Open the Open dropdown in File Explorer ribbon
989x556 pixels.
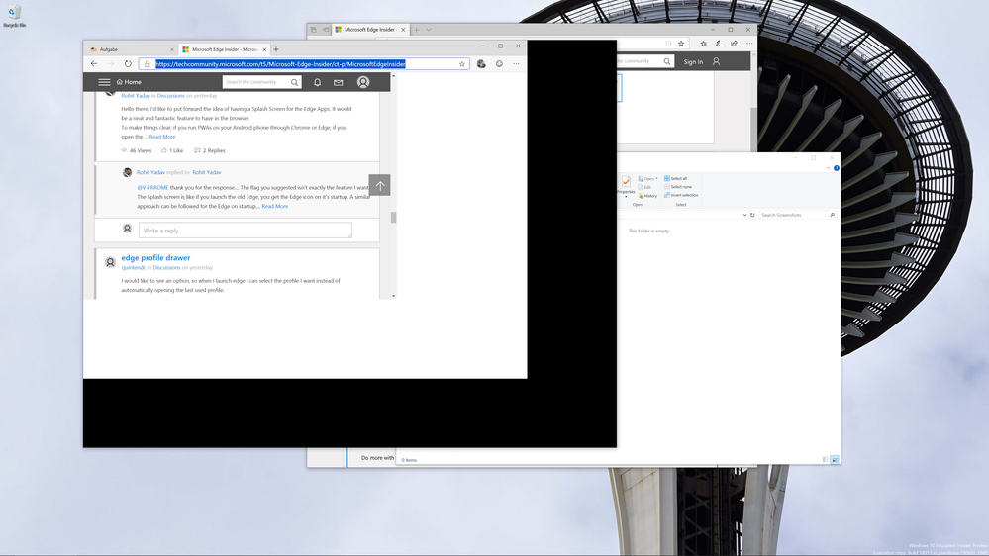647,178
